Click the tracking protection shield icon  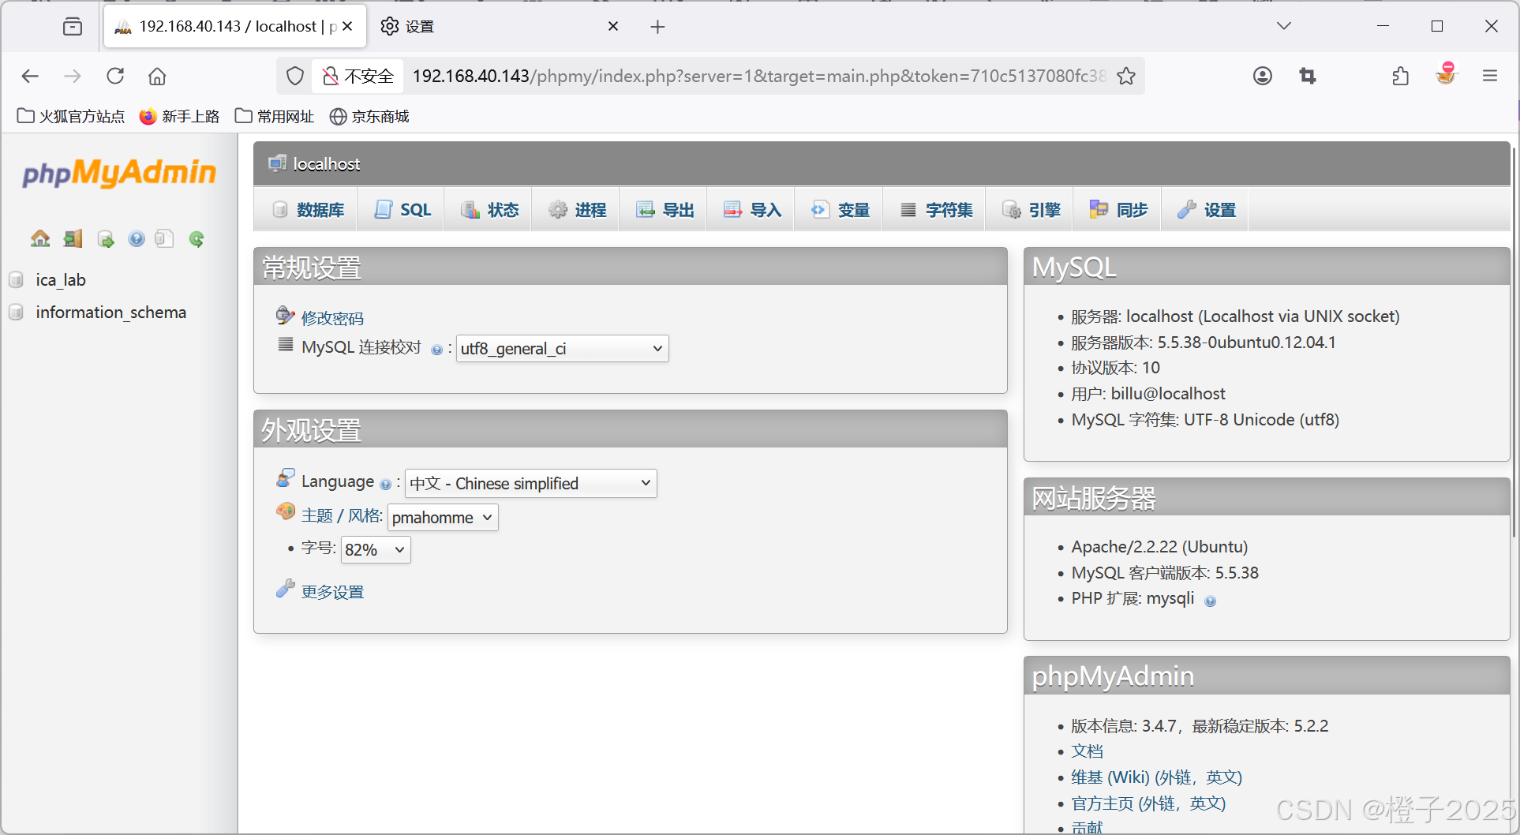[x=295, y=76]
